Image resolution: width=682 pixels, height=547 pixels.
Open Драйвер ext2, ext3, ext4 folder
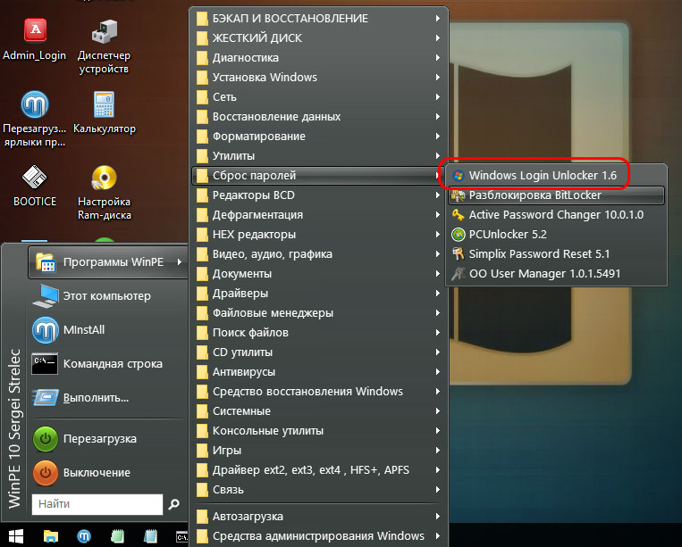[x=320, y=470]
